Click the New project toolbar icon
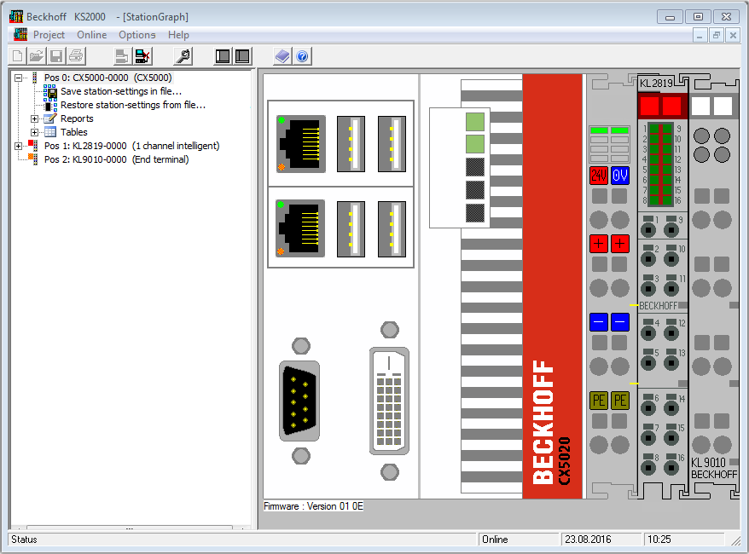The width and height of the screenshot is (749, 554). [18, 56]
